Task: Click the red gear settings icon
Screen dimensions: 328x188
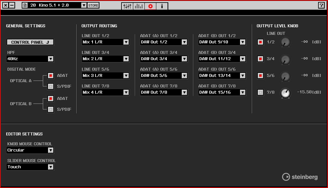Action: coord(150,6)
